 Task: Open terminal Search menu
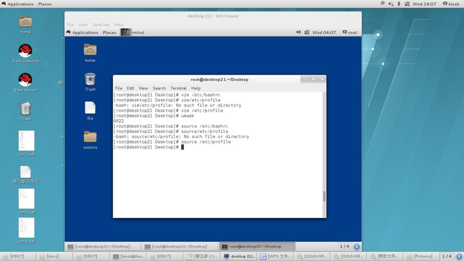(159, 88)
